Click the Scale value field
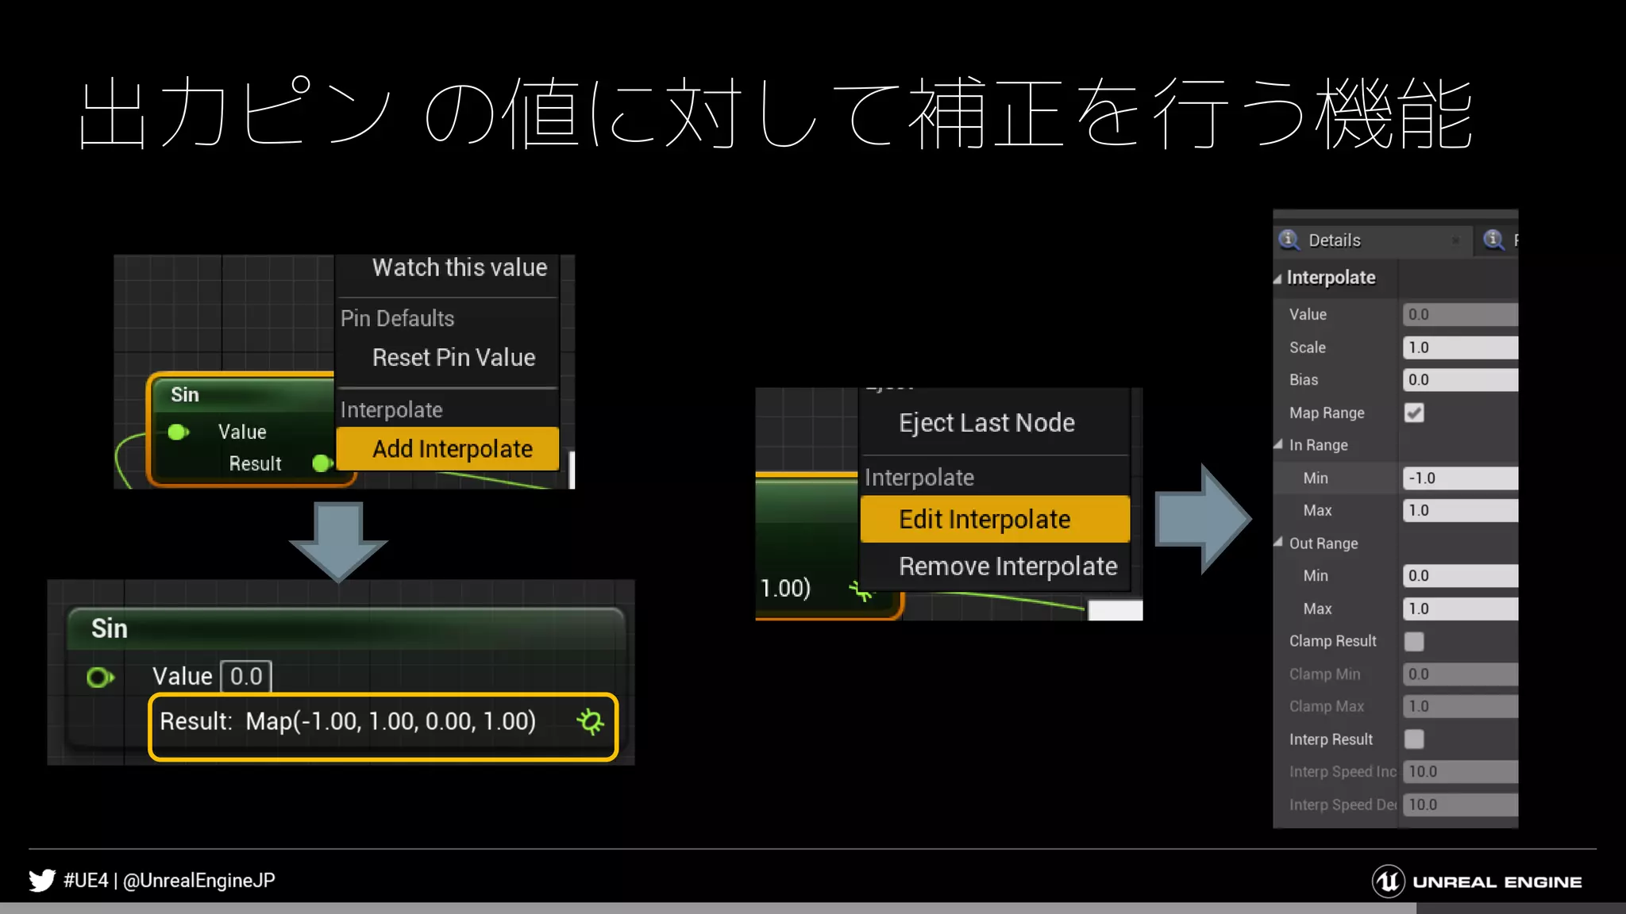The image size is (1626, 914). pos(1459,348)
